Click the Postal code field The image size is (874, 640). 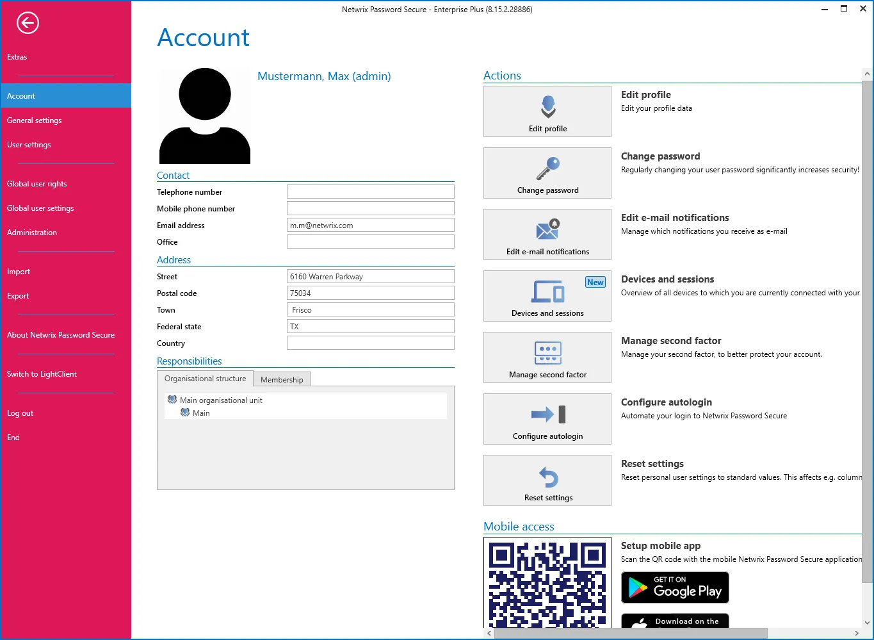371,293
